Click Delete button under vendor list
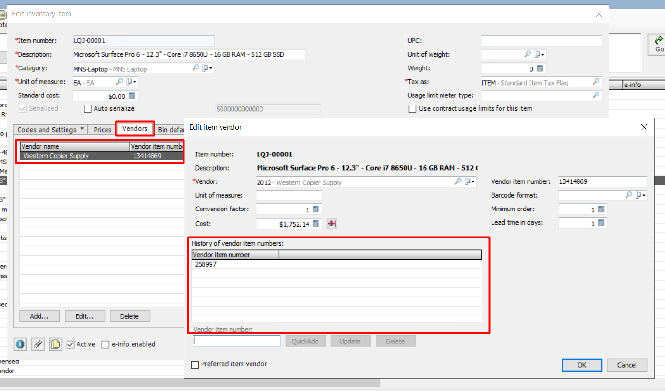Image resolution: width=665 pixels, height=391 pixels. 130,316
